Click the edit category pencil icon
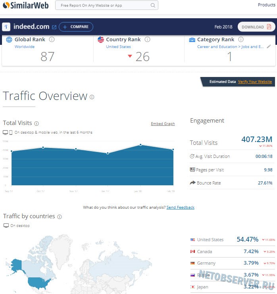The image size is (277, 294). 269,46
